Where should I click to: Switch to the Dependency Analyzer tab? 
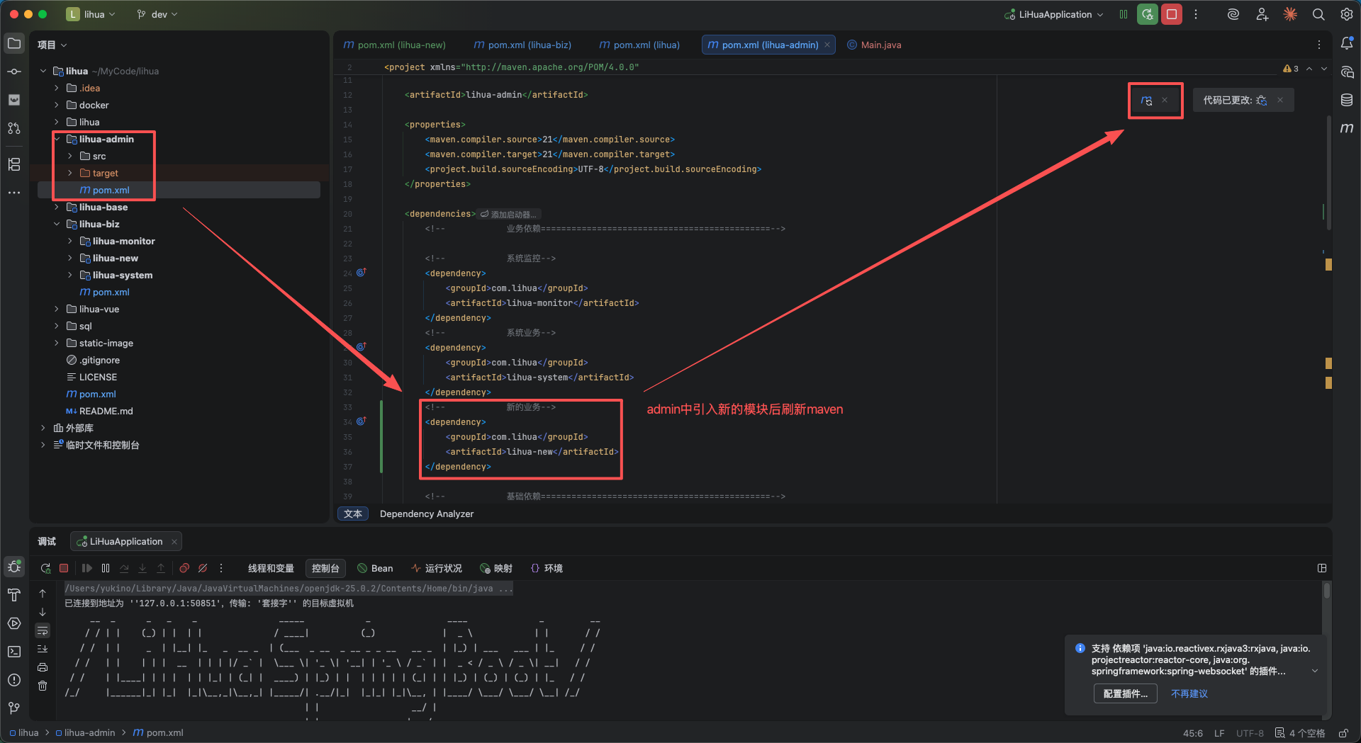coord(427,514)
